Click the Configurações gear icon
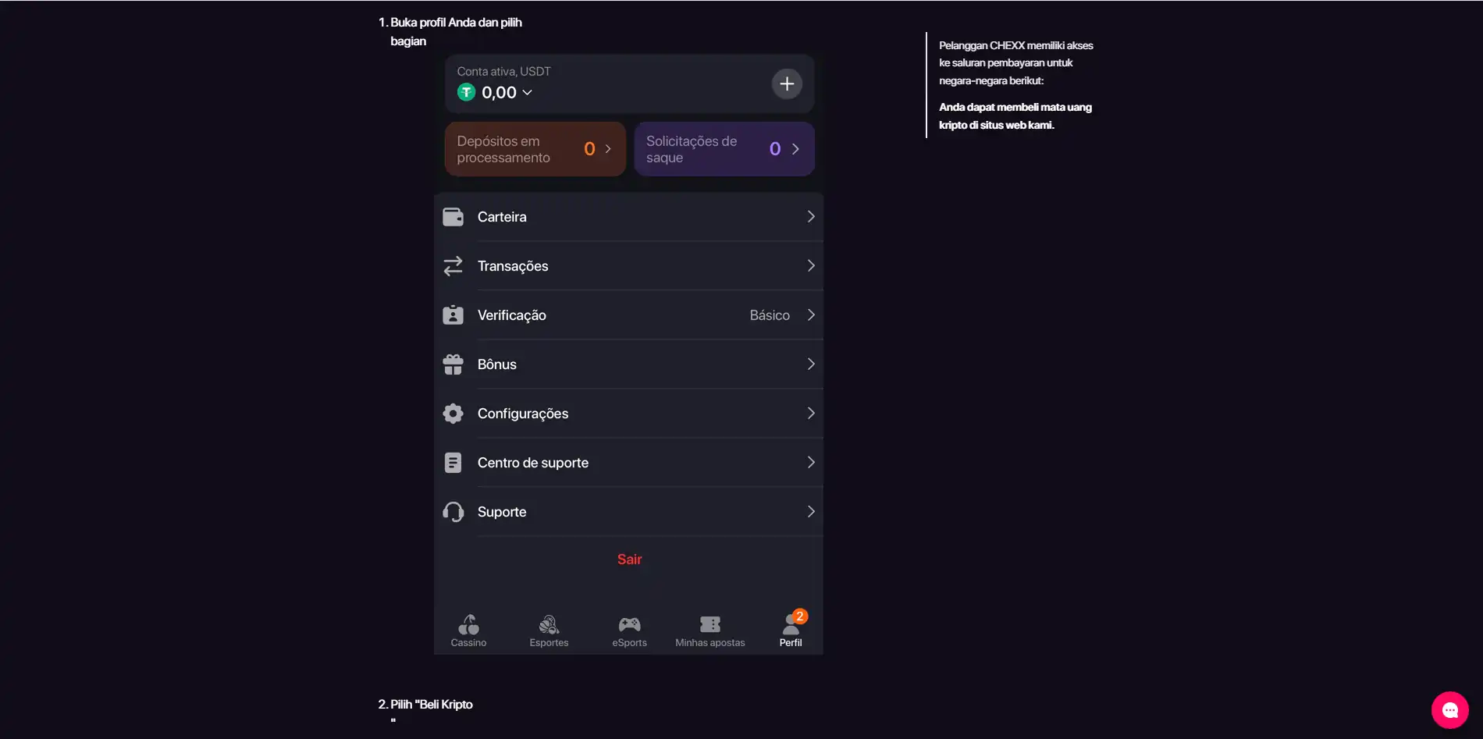 pyautogui.click(x=453, y=414)
